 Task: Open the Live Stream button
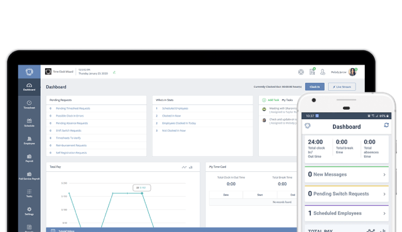(342, 87)
